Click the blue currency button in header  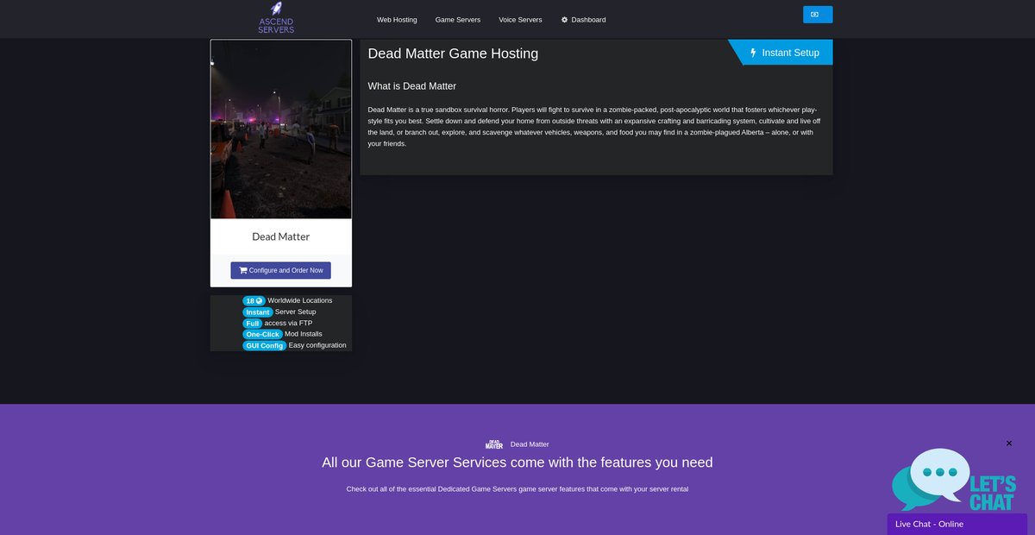tap(818, 15)
